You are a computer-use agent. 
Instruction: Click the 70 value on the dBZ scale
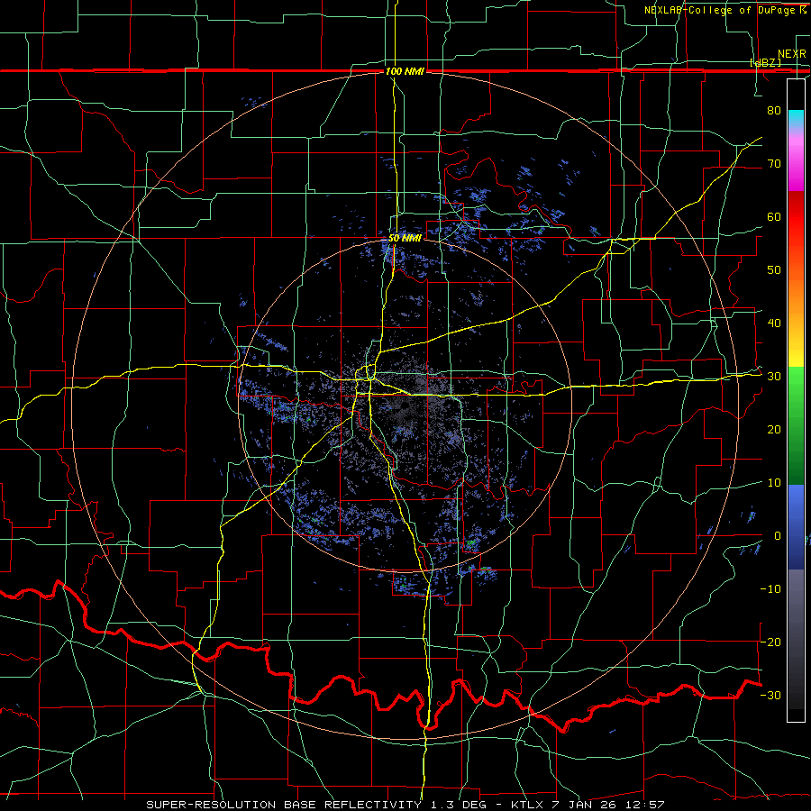click(x=774, y=163)
